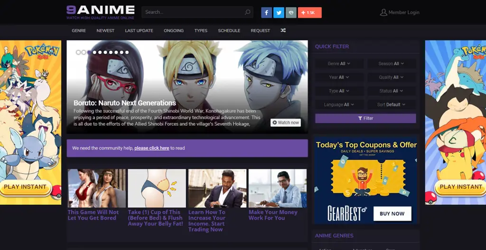This screenshot has width=486, height=250.
Task: Select the active purple carousel dot
Action: coord(89,52)
